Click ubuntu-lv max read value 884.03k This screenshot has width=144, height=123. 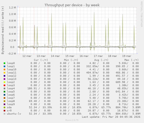[121, 114]
